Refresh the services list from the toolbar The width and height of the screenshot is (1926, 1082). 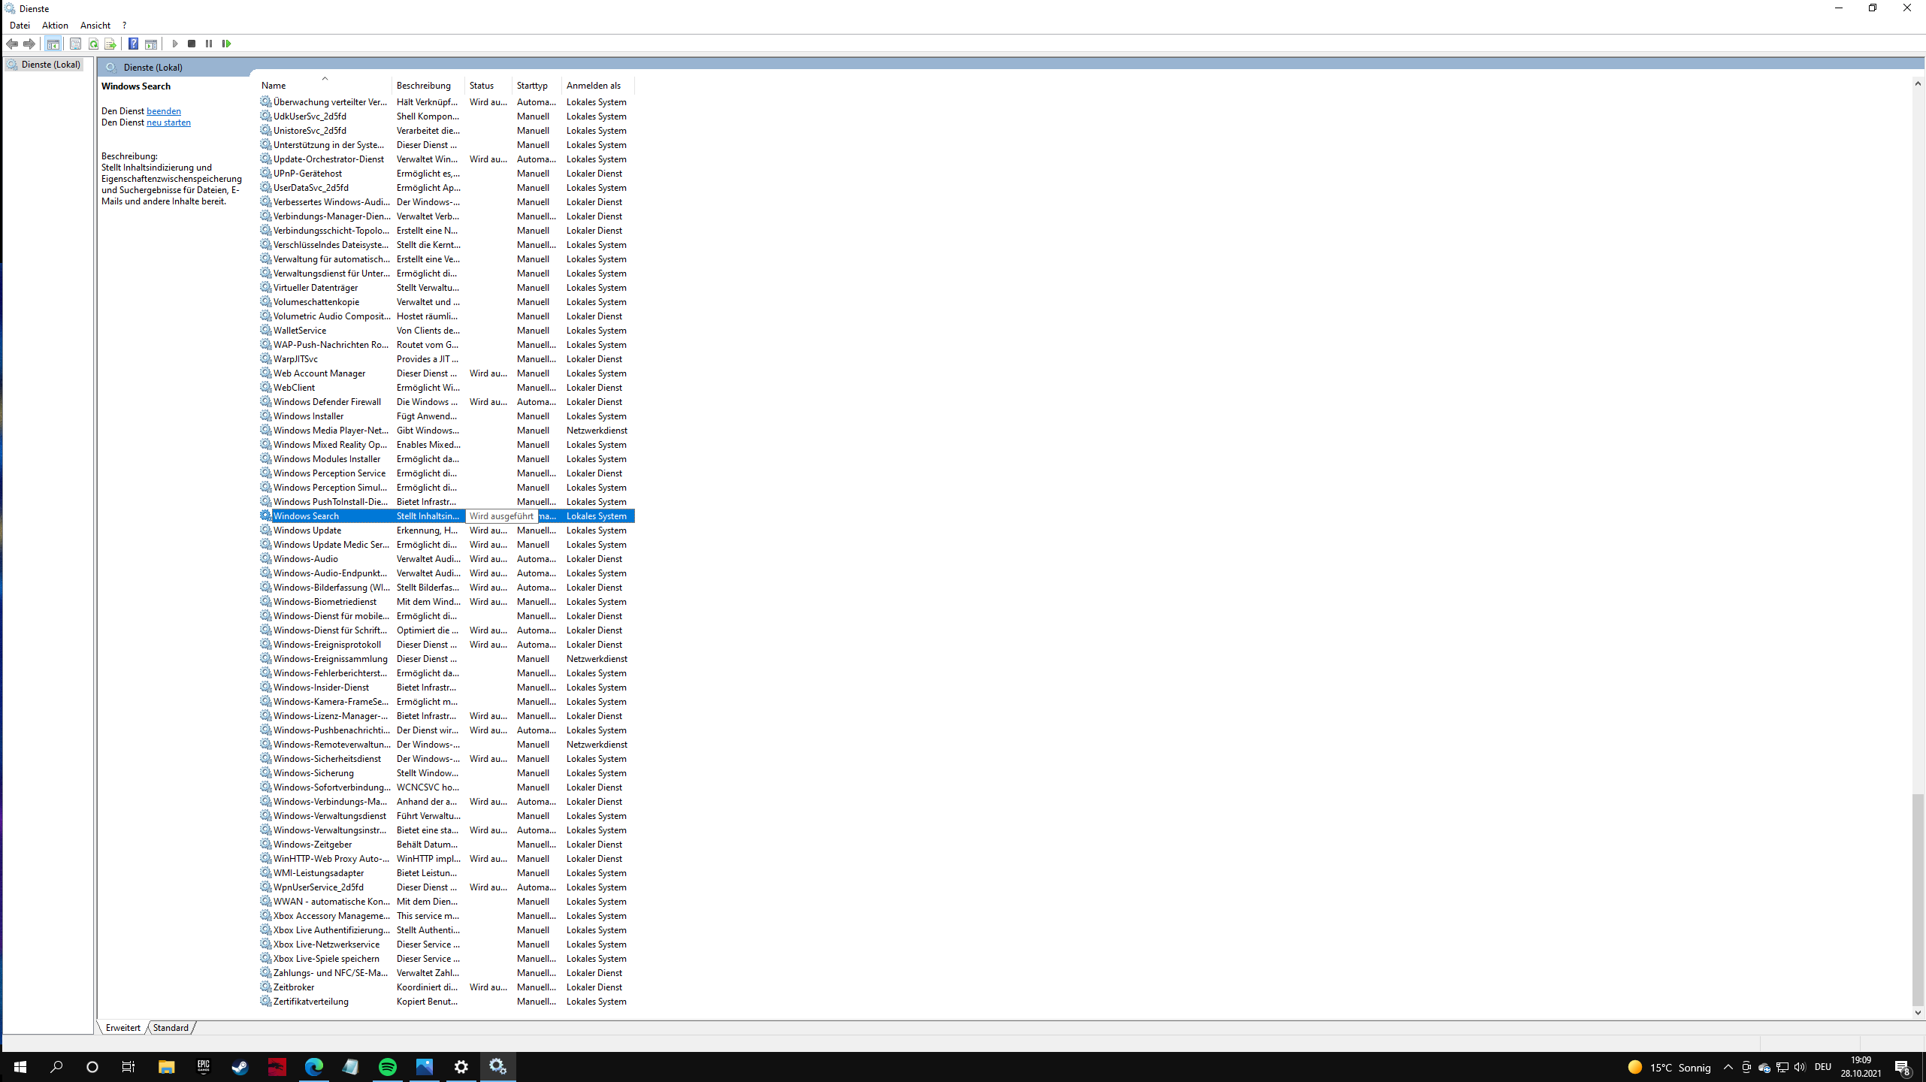pos(93,44)
